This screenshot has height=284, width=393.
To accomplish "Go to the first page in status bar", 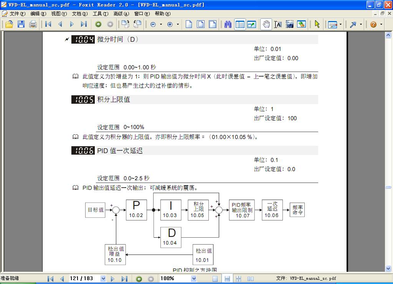I will click(50, 279).
